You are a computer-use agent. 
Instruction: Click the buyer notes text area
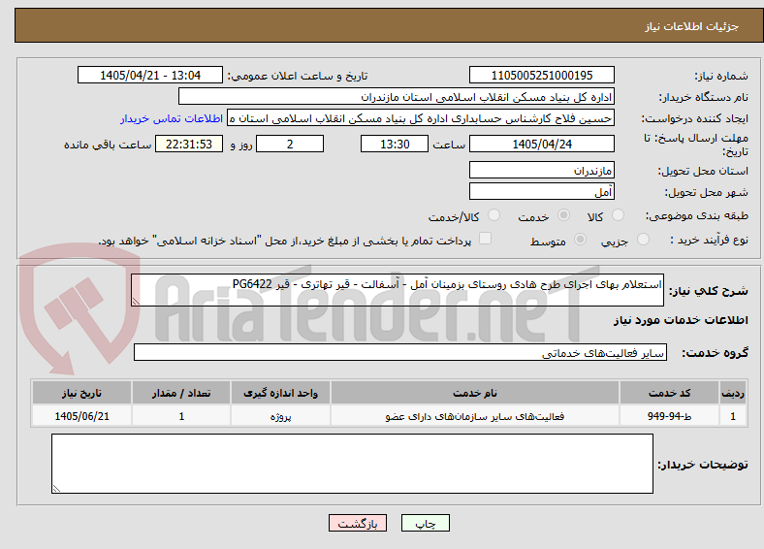[x=352, y=464]
